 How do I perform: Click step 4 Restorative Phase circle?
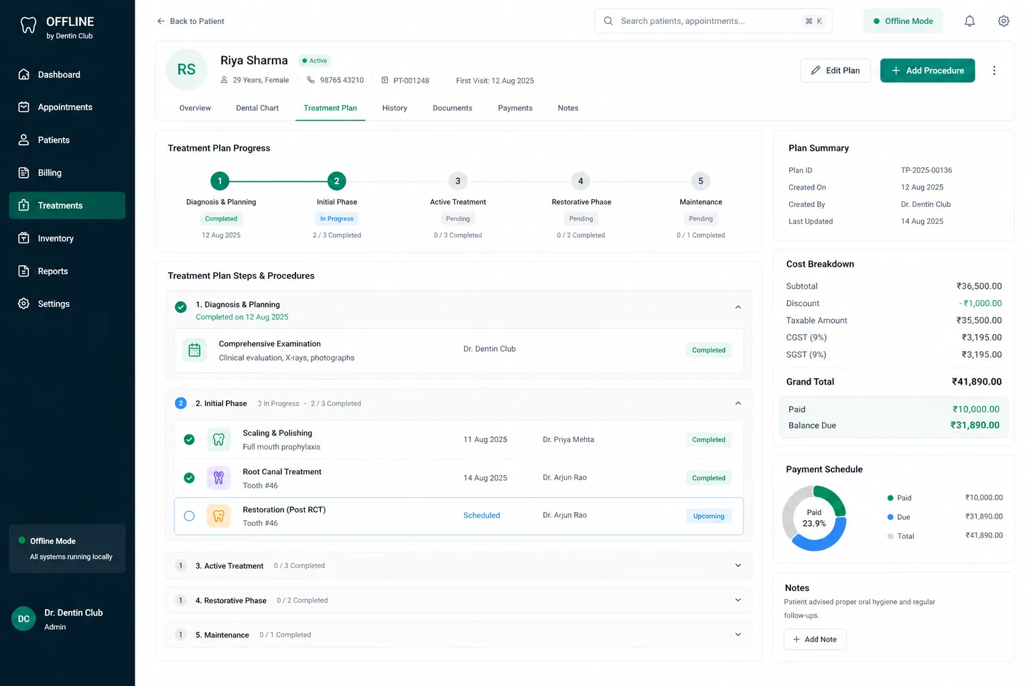click(581, 181)
